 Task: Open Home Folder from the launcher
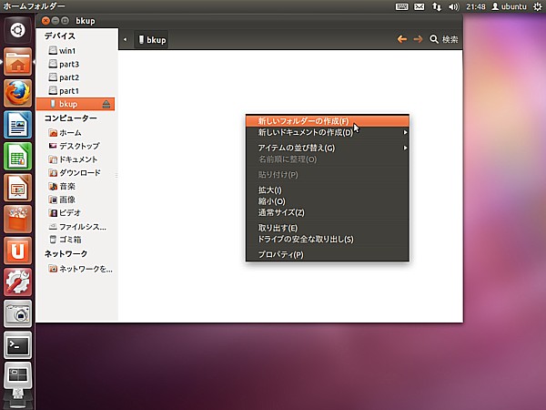18,62
